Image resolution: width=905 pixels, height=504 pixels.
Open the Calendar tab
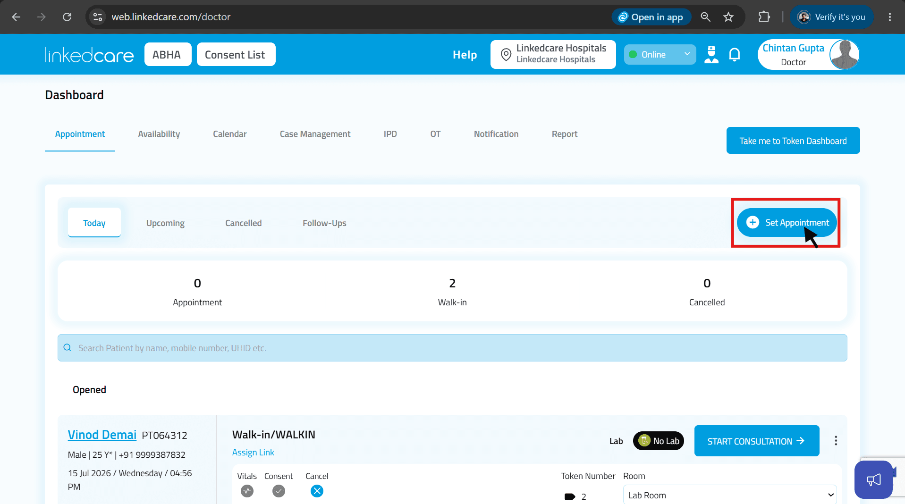click(230, 134)
